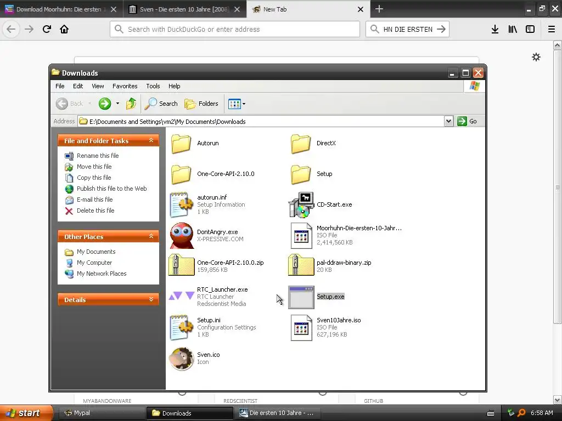Select the One-Core-API-2.10.0 folder icon
562x421 pixels.
point(181,174)
